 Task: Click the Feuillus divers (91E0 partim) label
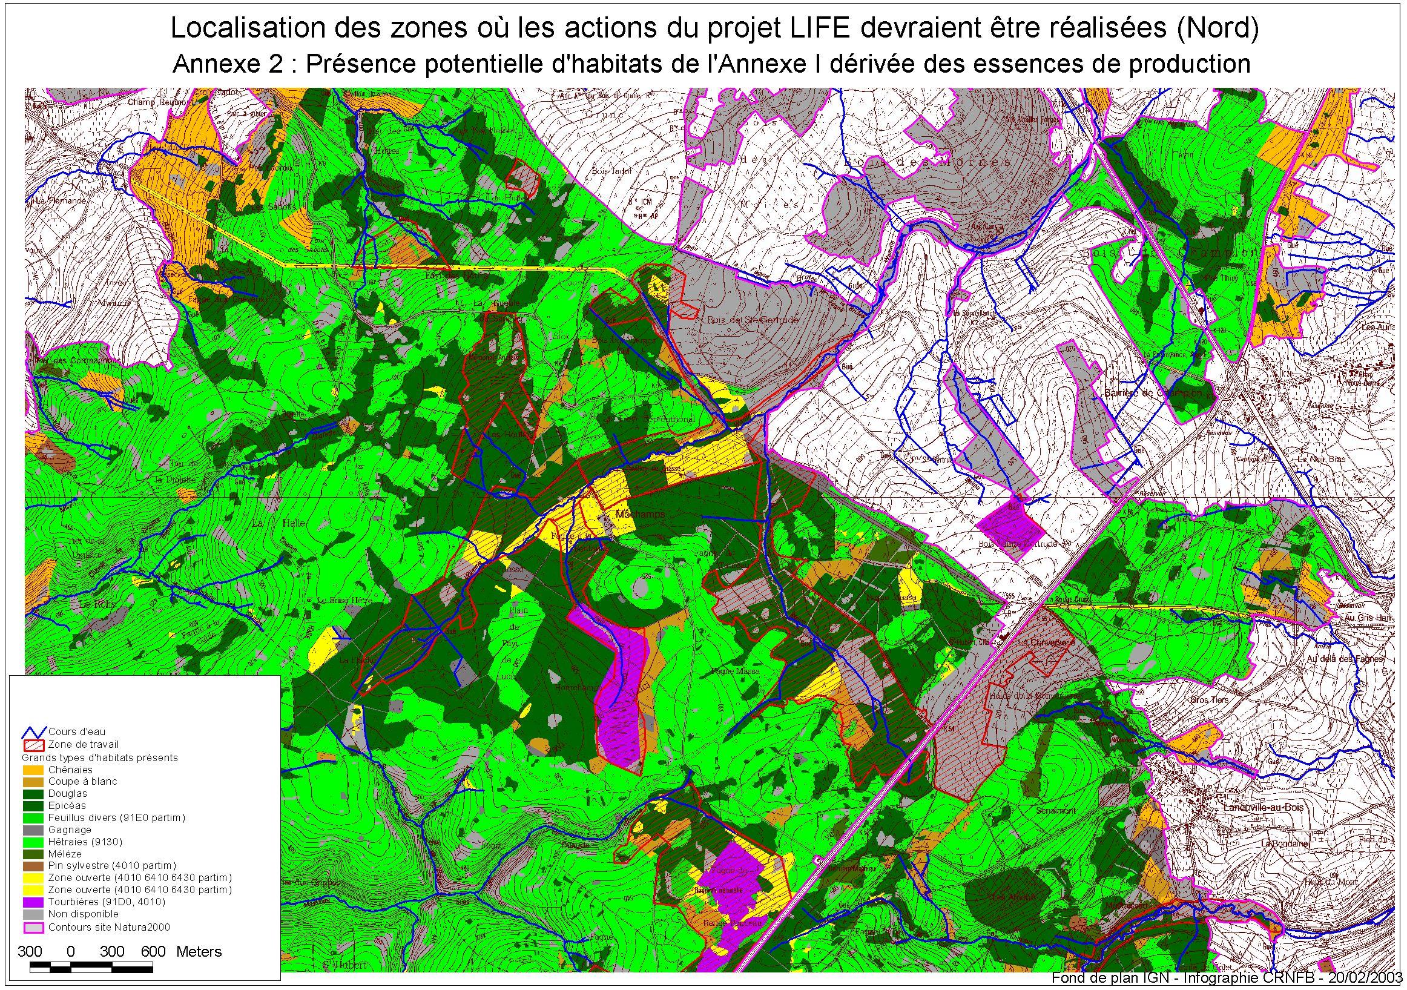116,818
